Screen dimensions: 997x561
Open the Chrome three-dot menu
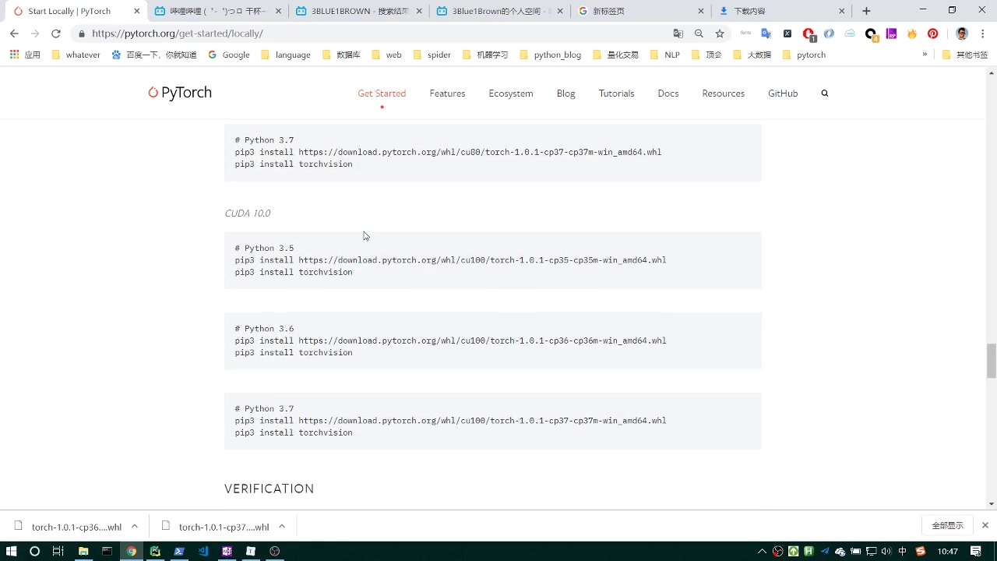983,34
